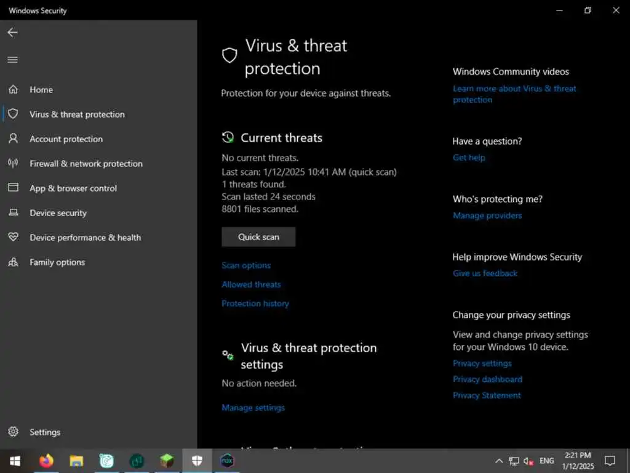Image resolution: width=630 pixels, height=473 pixels.
Task: Click the '8801 files scanned.' text
Action: (x=260, y=209)
